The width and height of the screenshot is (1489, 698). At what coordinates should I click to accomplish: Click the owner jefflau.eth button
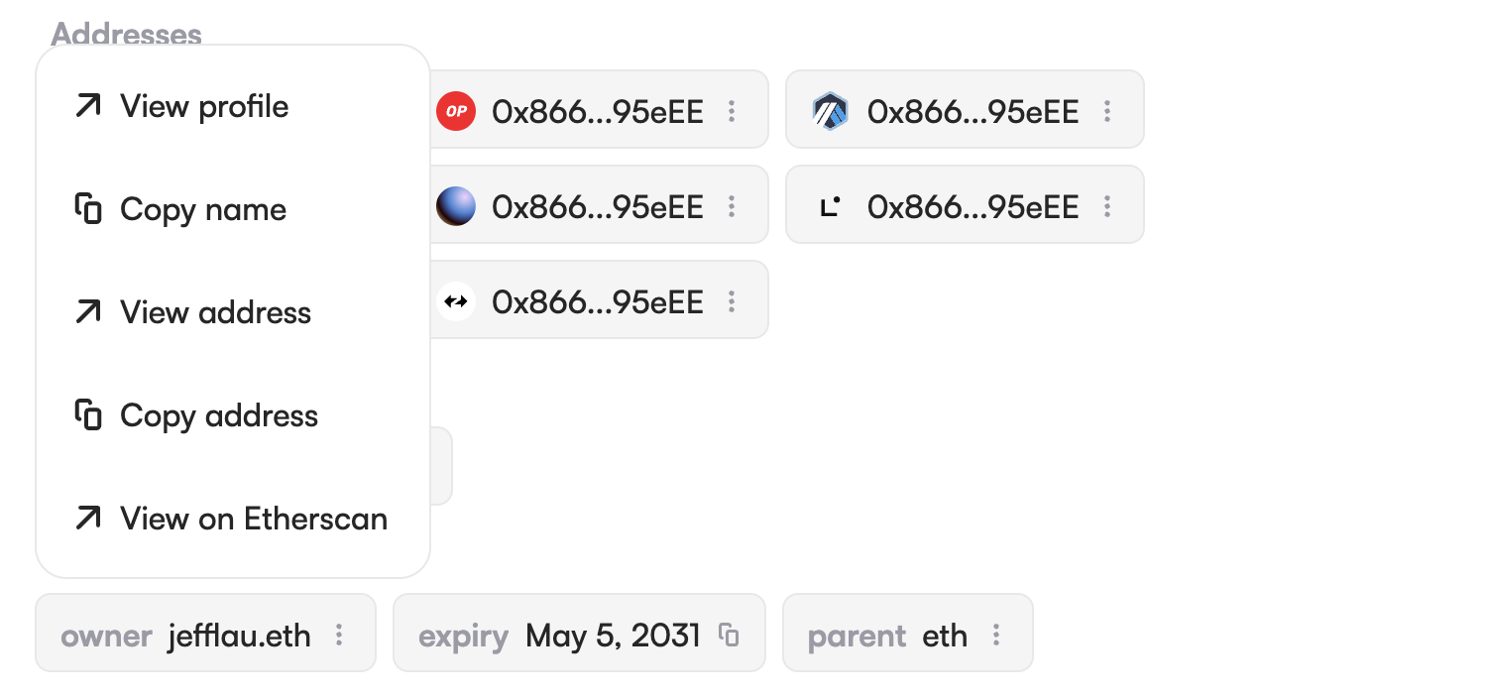pos(188,635)
